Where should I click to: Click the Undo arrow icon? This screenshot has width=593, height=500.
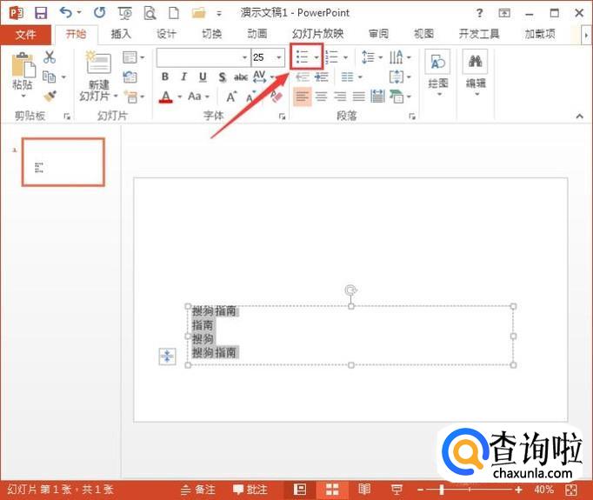pos(65,12)
